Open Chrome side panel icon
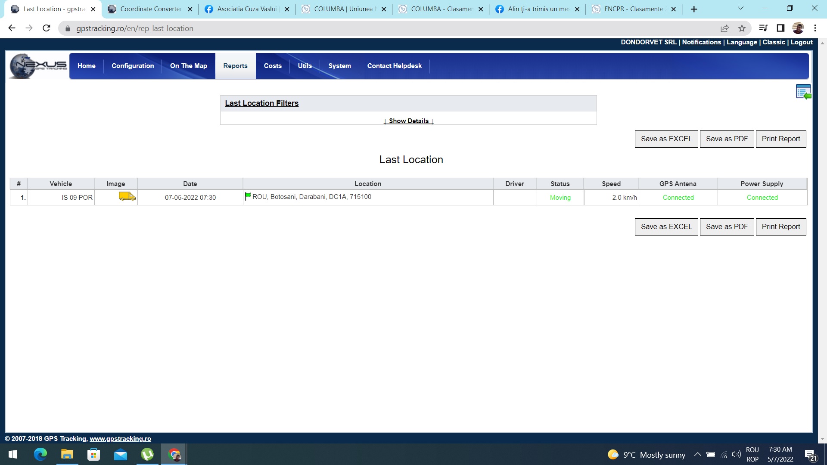 click(x=780, y=28)
